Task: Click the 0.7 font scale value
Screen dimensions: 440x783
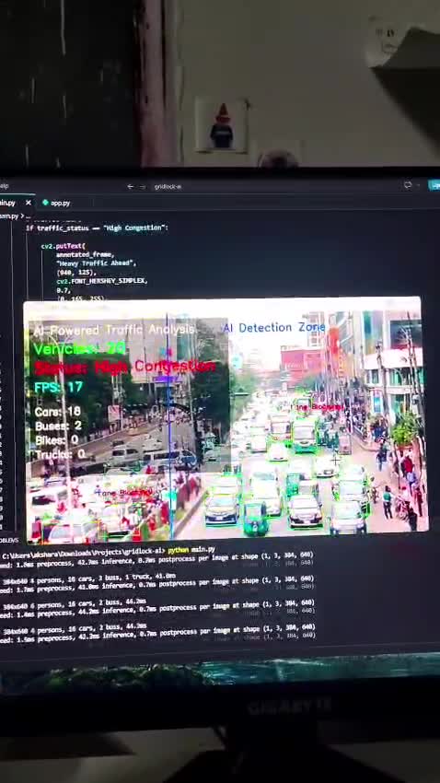Action: click(64, 290)
